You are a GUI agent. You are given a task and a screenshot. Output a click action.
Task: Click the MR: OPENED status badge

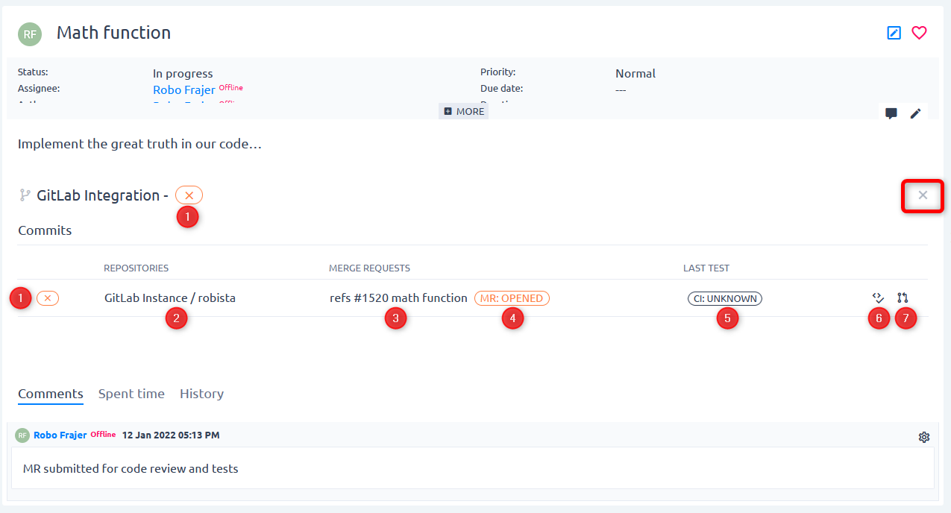512,298
